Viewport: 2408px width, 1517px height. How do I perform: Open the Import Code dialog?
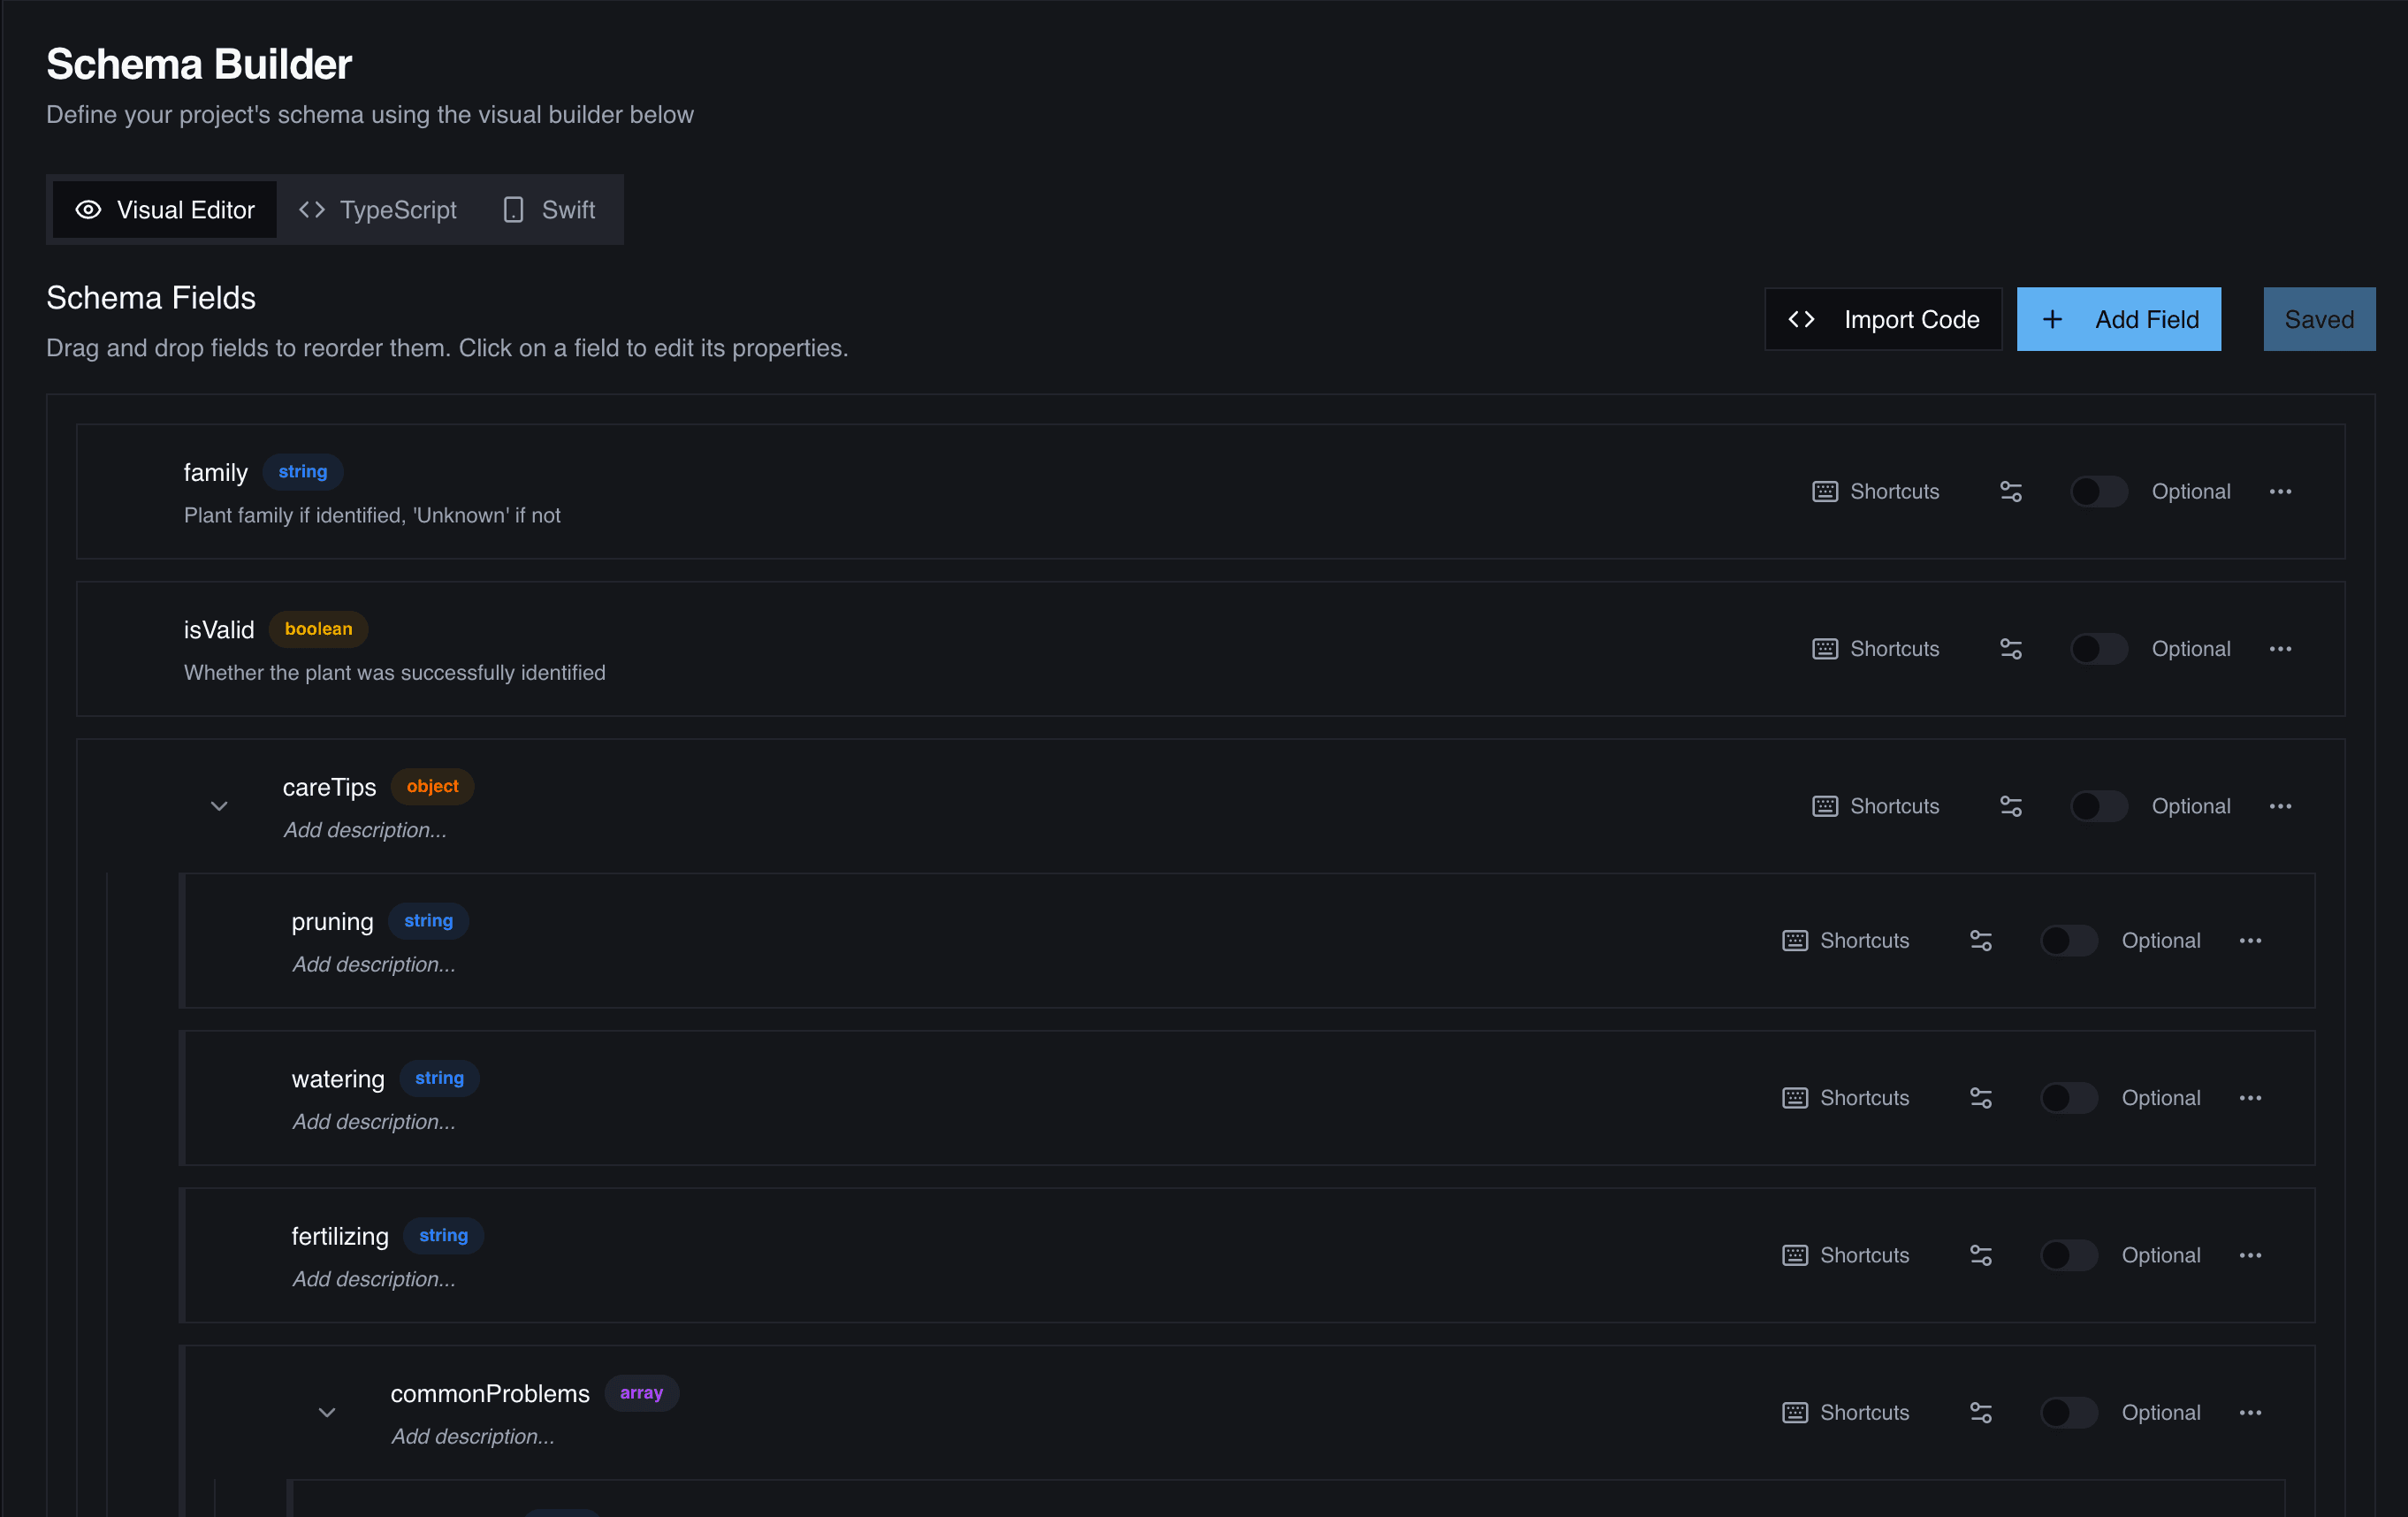pyautogui.click(x=1883, y=319)
